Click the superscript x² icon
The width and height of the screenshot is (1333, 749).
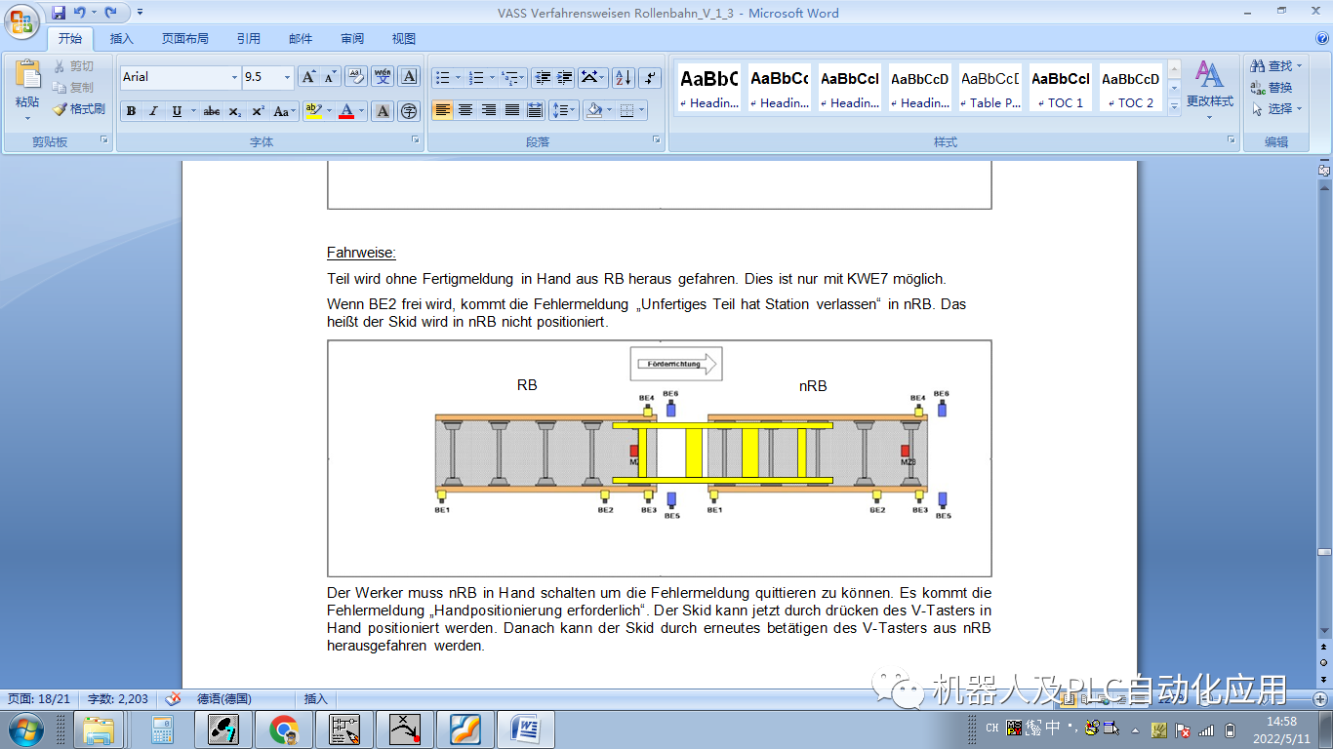click(x=258, y=111)
